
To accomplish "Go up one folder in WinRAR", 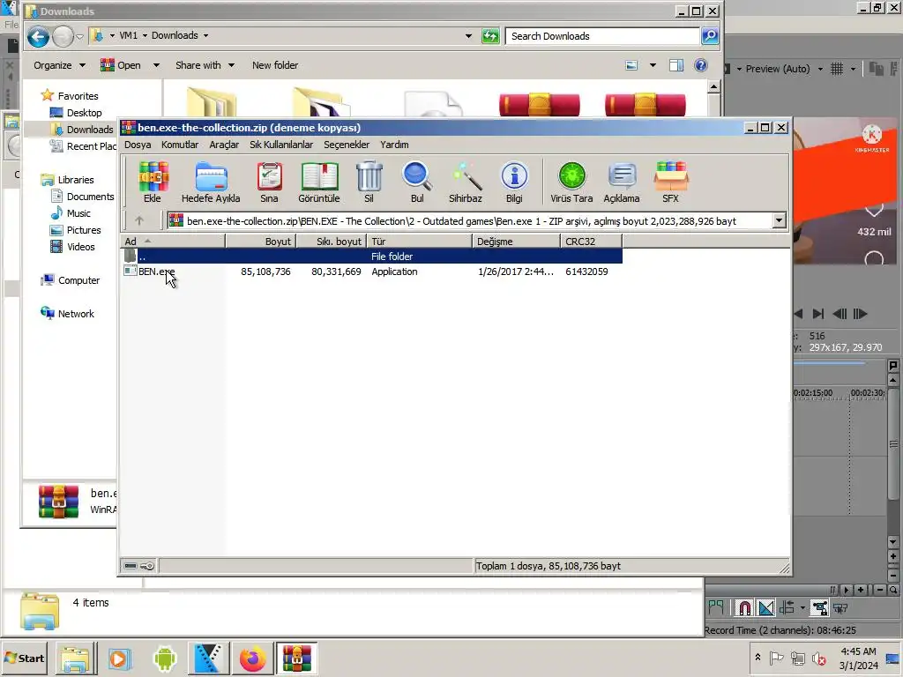I will pyautogui.click(x=139, y=220).
